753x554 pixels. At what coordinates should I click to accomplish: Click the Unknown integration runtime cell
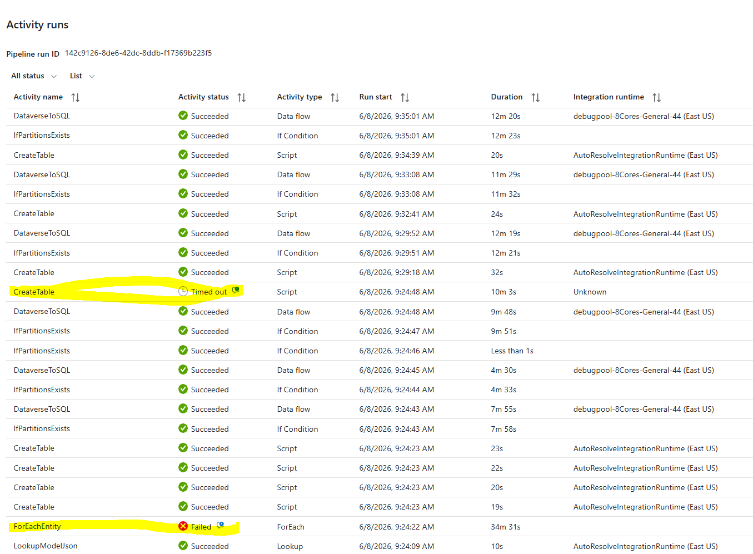[x=590, y=292]
